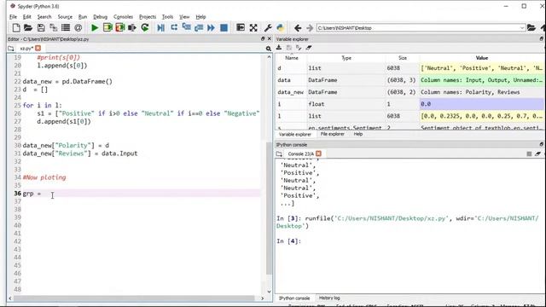Screen dimensions: 546x307
Task: Open the Consoles menu
Action: pyautogui.click(x=123, y=17)
